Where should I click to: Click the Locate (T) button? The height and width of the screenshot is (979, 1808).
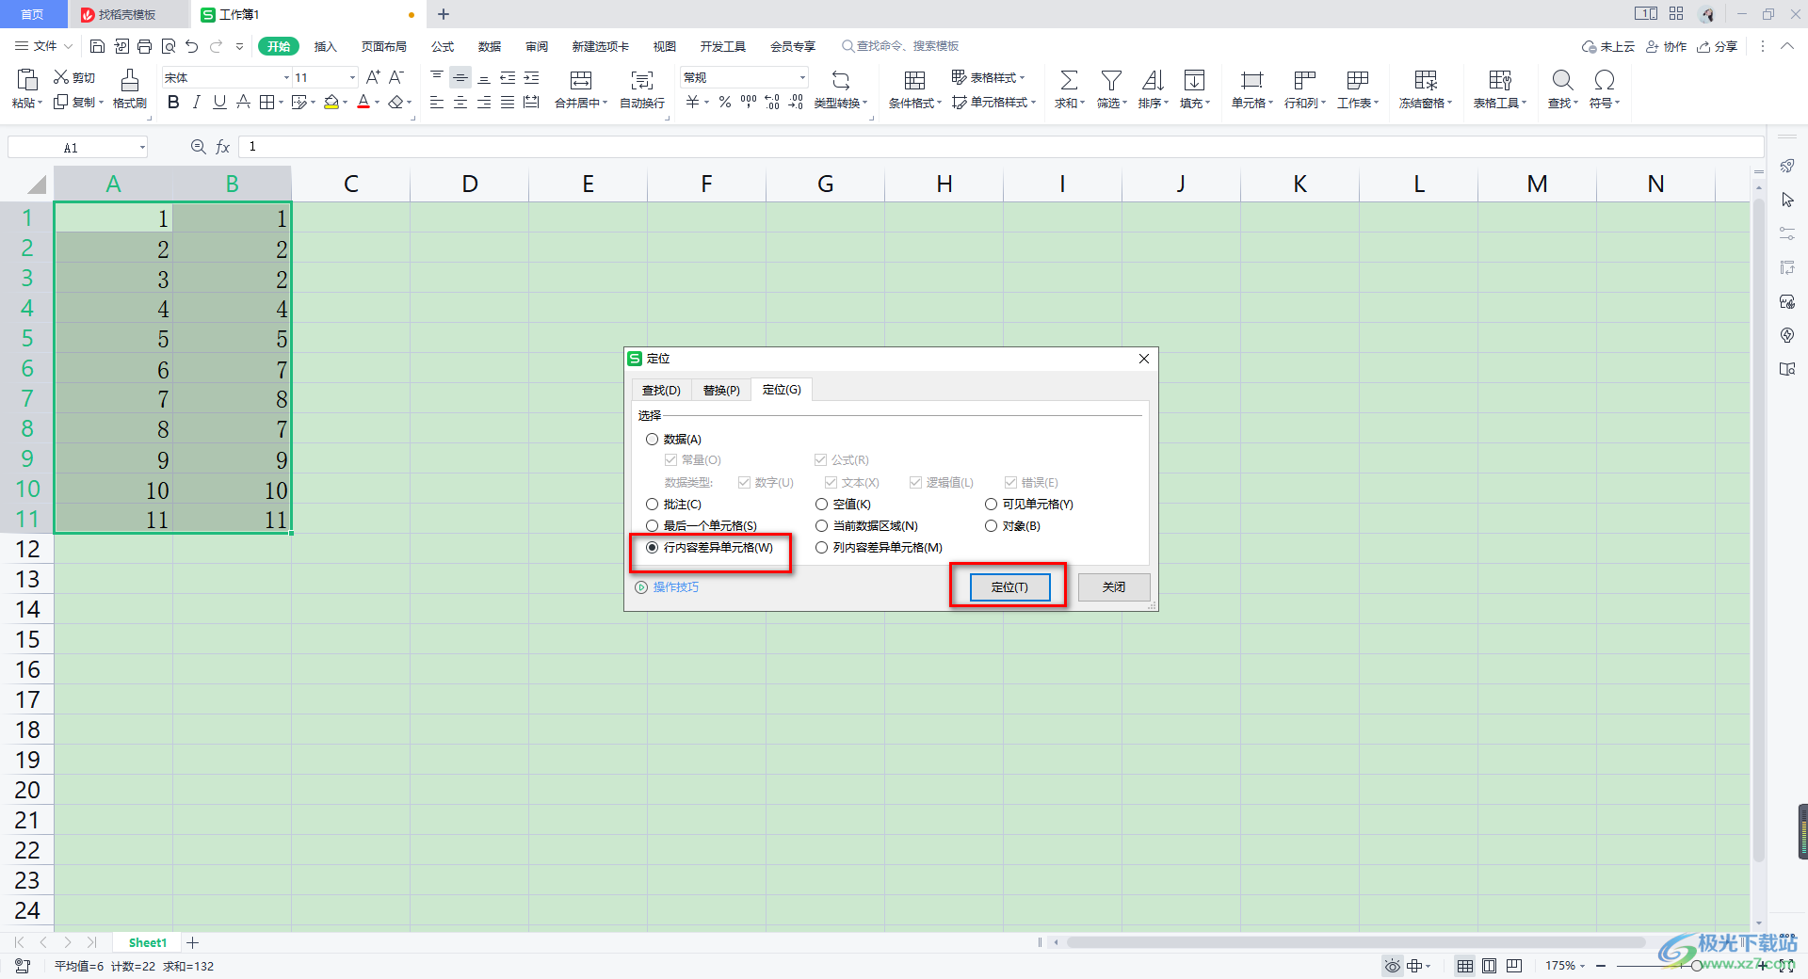tap(1009, 587)
